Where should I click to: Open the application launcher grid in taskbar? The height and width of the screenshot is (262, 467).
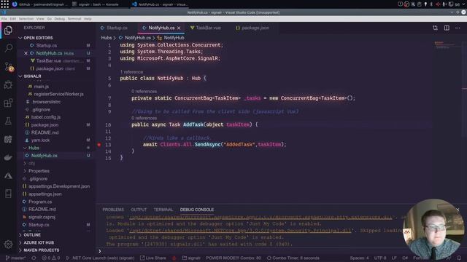pyautogui.click(x=4, y=4)
